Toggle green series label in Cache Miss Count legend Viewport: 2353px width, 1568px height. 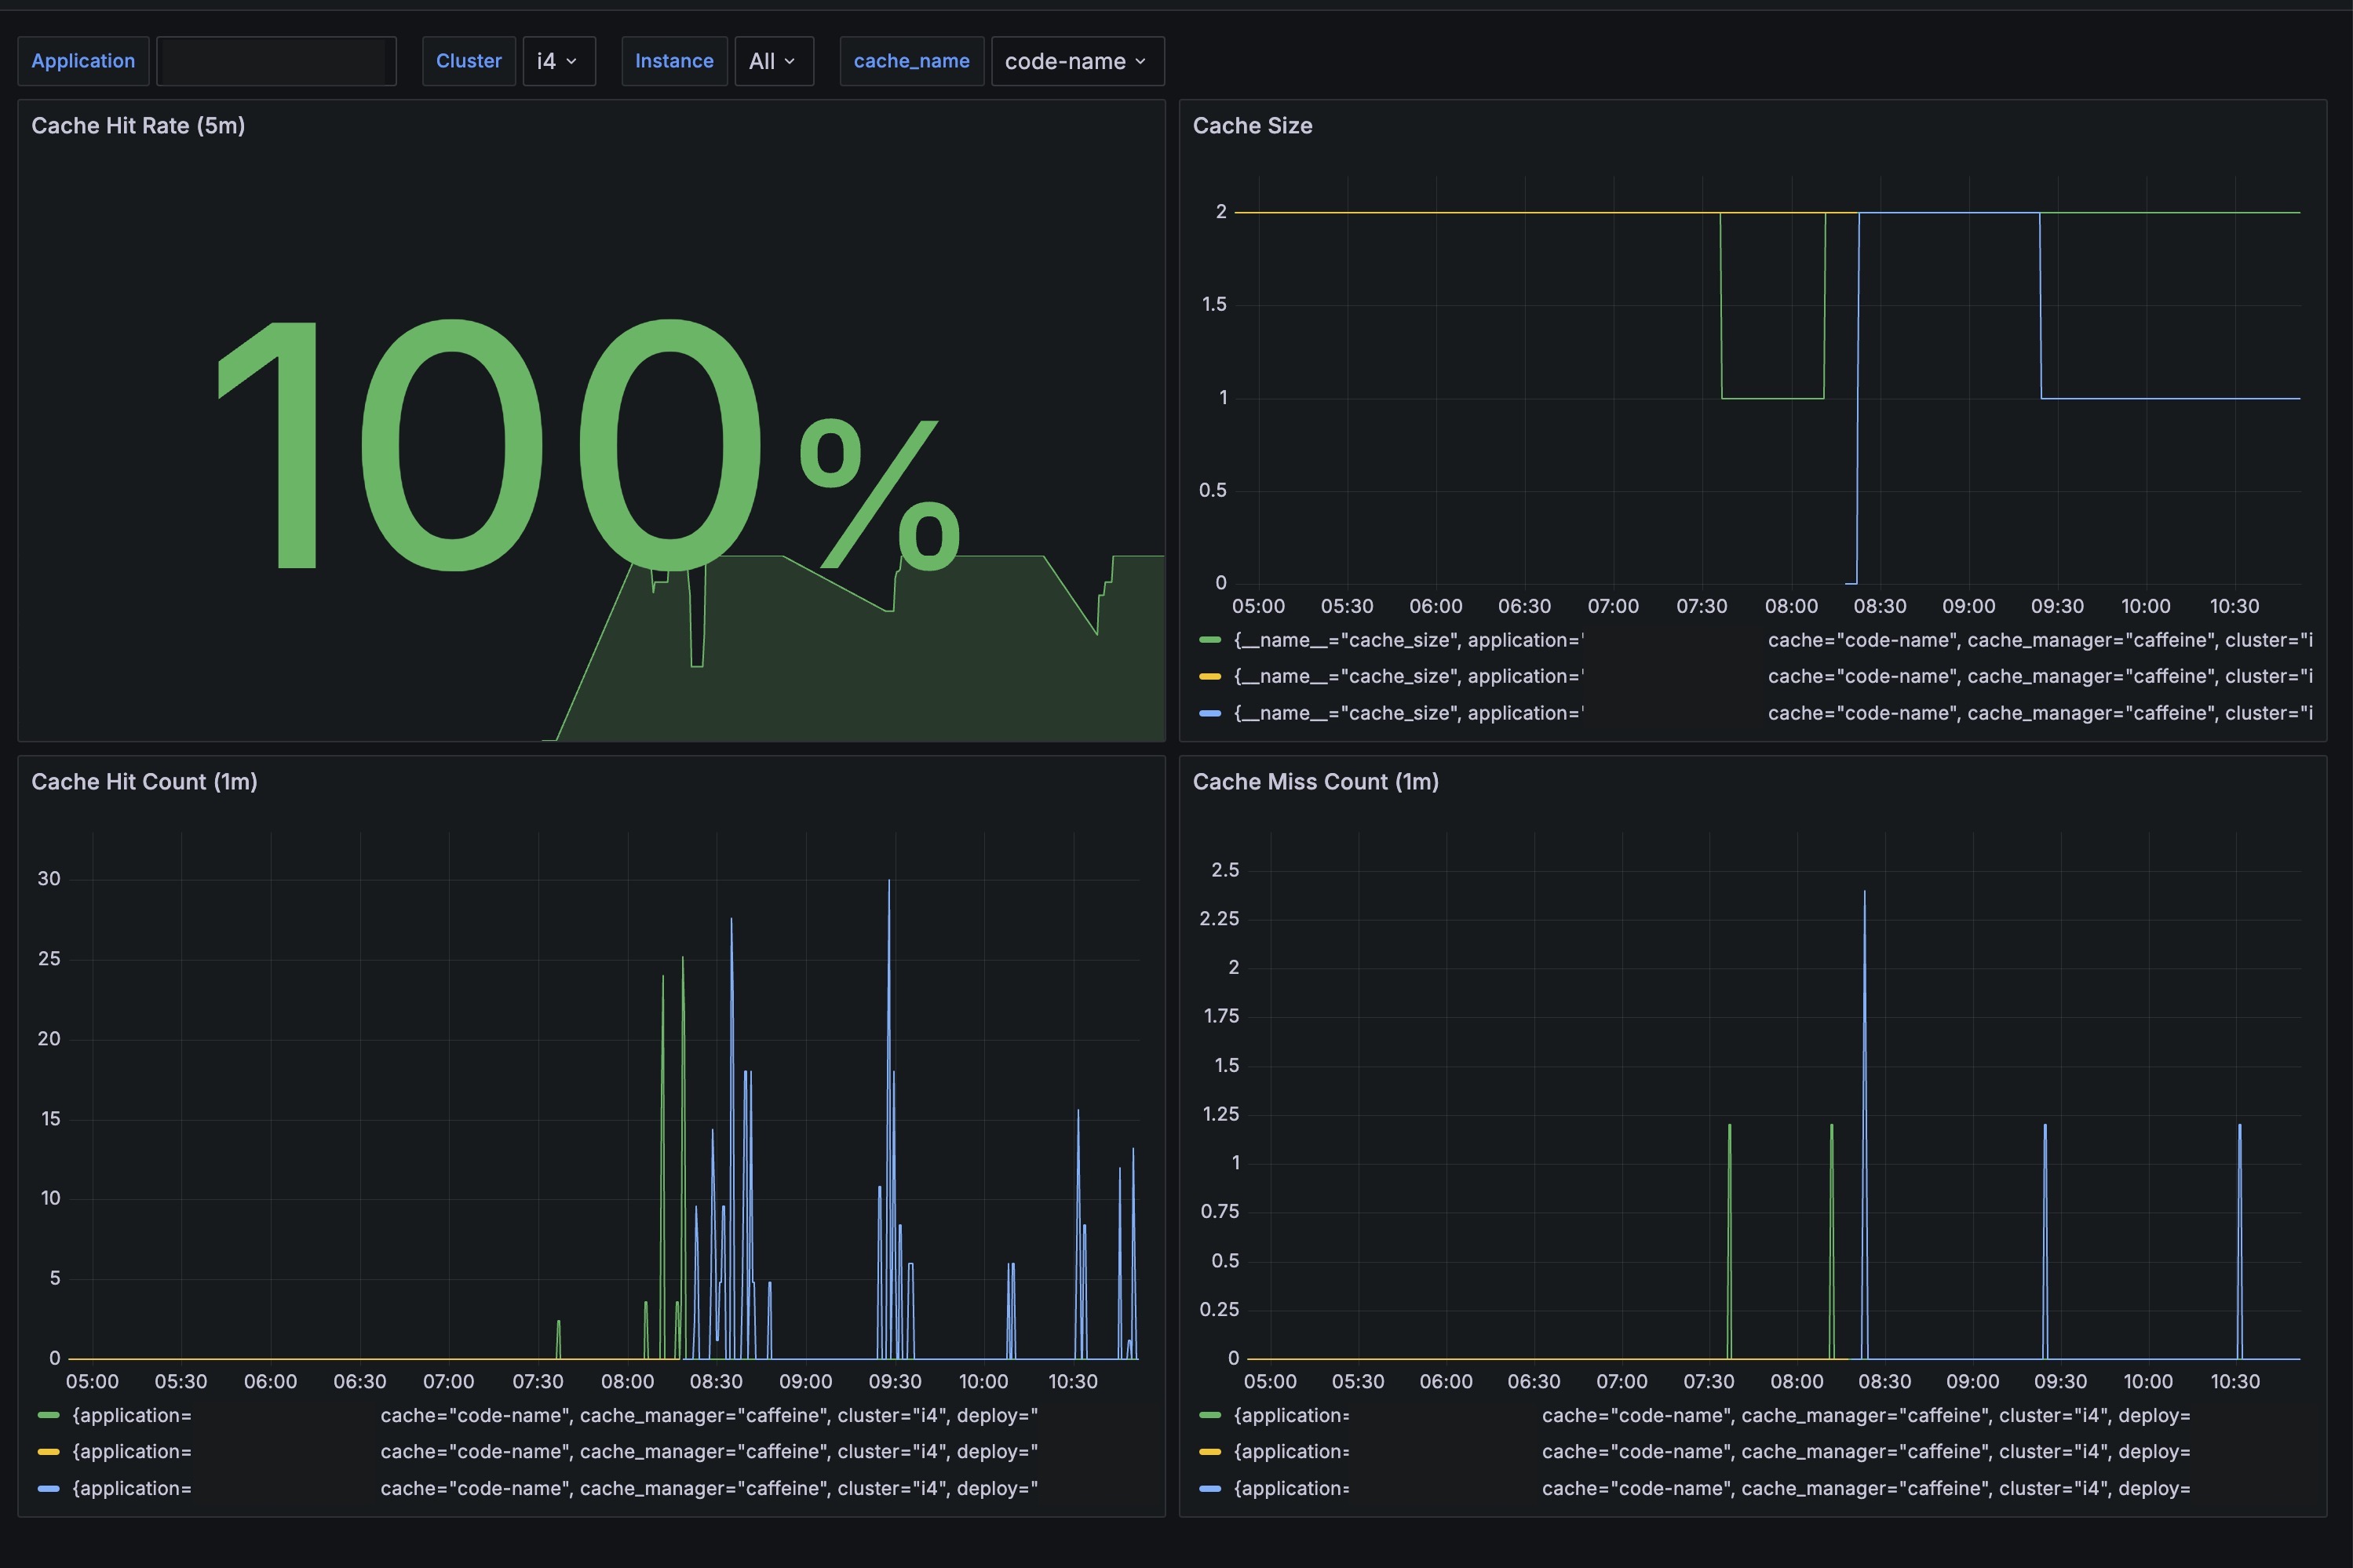point(1290,1415)
